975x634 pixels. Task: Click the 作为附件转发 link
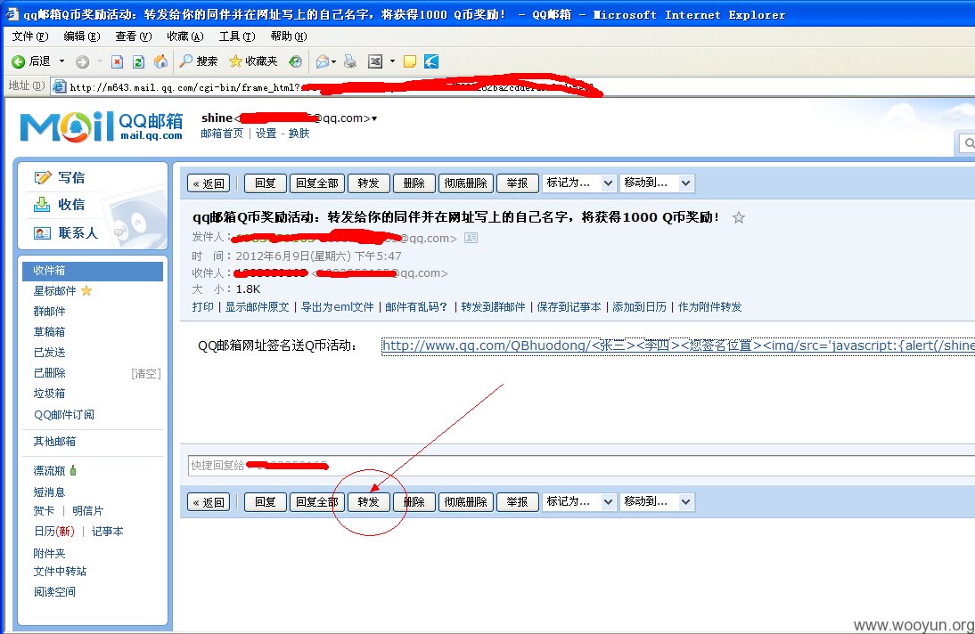coord(709,307)
